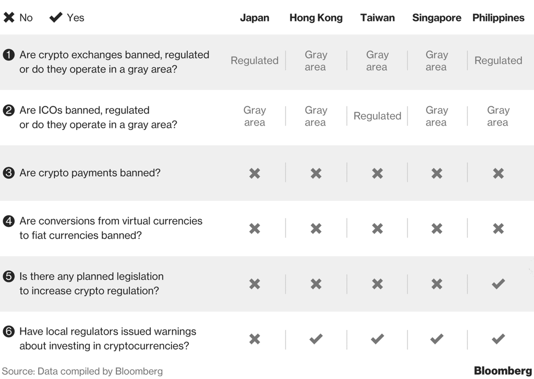Click Japan's X for regulator warnings
Viewport: 534px width, 379px height.
coord(254,339)
